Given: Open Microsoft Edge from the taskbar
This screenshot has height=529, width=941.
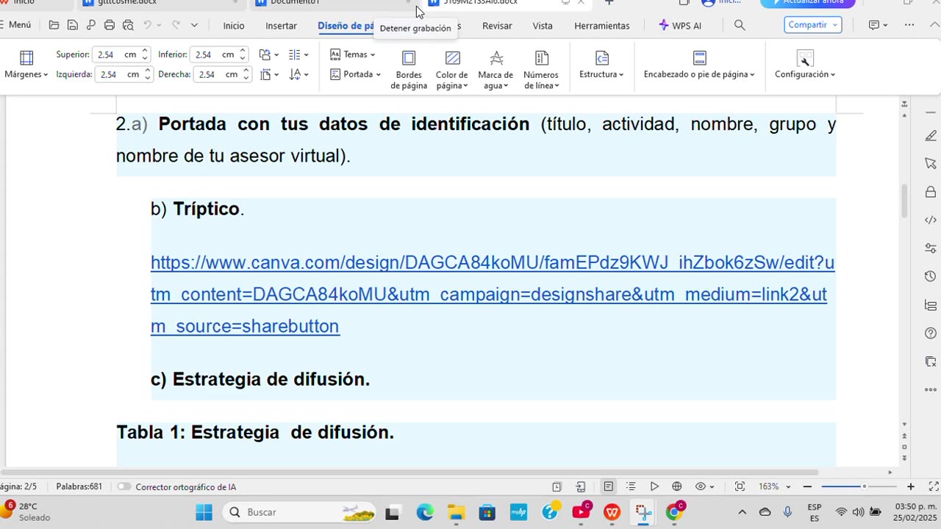Looking at the screenshot, I should point(425,512).
